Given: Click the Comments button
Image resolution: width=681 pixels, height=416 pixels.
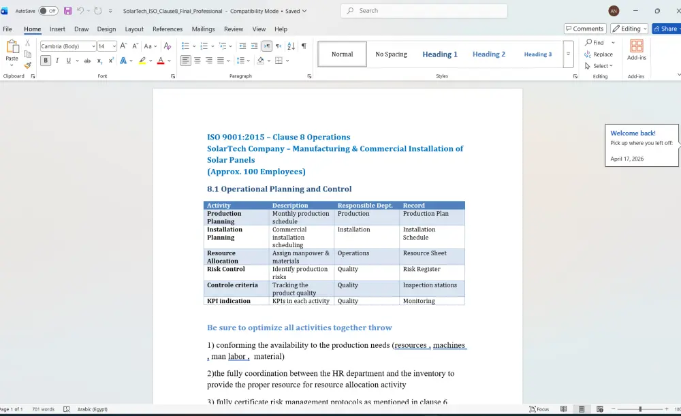Looking at the screenshot, I should [585, 29].
